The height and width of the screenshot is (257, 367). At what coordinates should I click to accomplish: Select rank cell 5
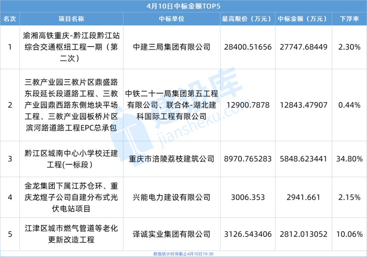click(x=10, y=234)
